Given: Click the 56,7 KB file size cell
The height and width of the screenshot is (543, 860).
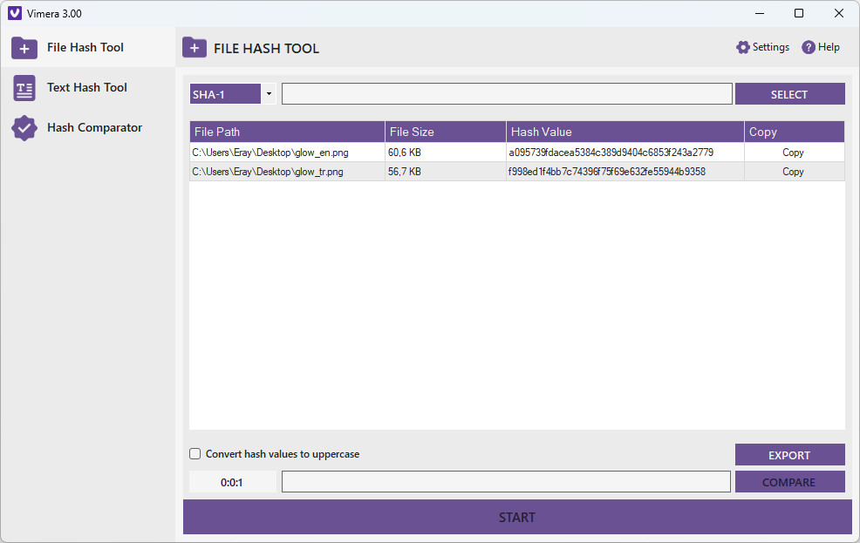Looking at the screenshot, I should 446,172.
